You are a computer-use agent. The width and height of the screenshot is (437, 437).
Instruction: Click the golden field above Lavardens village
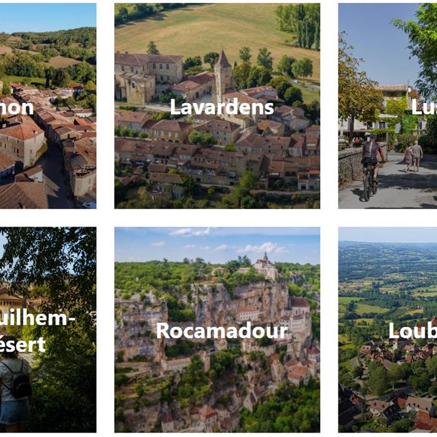pos(212,29)
